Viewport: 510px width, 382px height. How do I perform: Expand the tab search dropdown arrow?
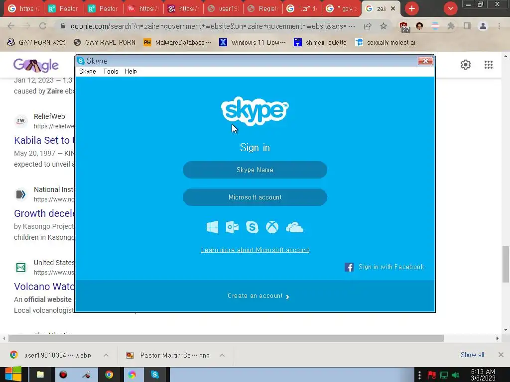450,8
